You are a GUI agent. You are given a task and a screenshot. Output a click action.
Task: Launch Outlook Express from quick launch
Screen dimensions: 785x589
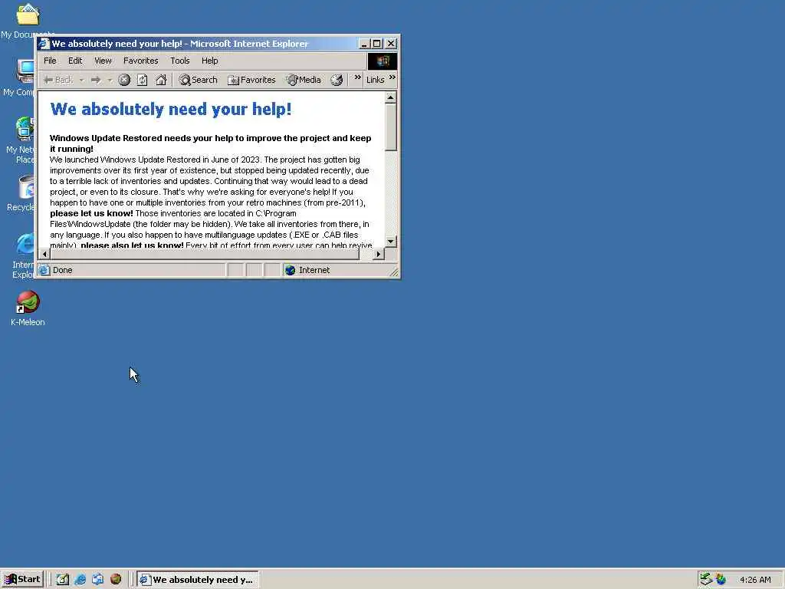point(97,580)
